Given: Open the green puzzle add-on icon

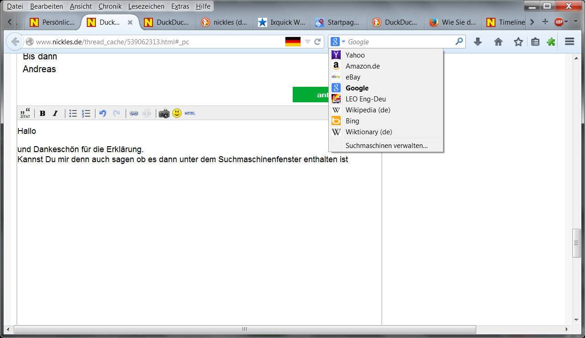Looking at the screenshot, I should point(551,42).
